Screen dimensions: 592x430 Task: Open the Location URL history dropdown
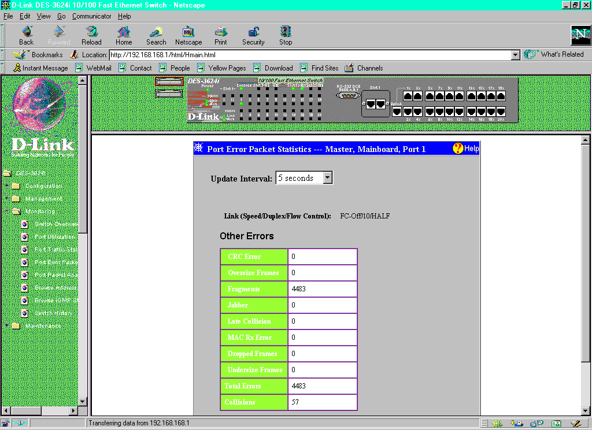[x=516, y=55]
